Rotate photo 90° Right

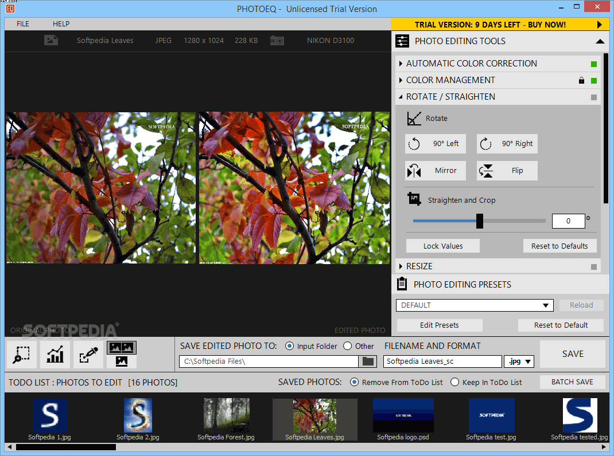507,144
